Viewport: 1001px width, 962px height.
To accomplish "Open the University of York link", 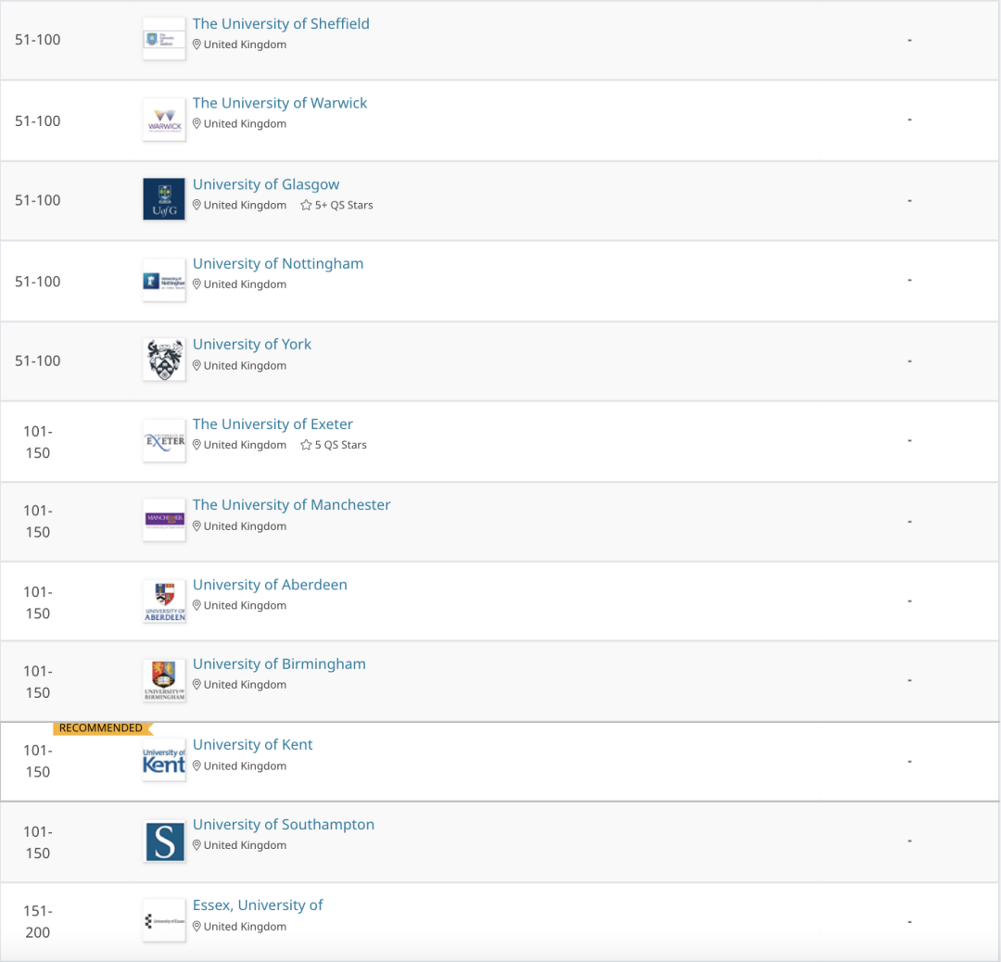I will [x=251, y=344].
